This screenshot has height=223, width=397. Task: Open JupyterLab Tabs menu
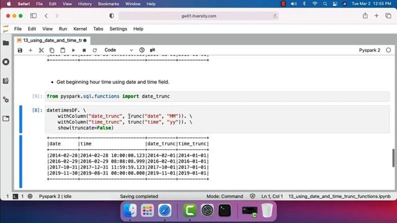pyautogui.click(x=98, y=29)
